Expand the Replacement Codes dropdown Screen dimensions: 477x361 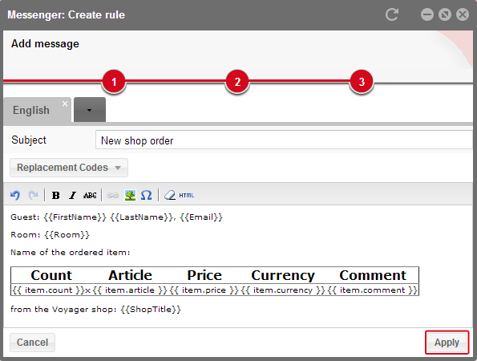pos(69,168)
